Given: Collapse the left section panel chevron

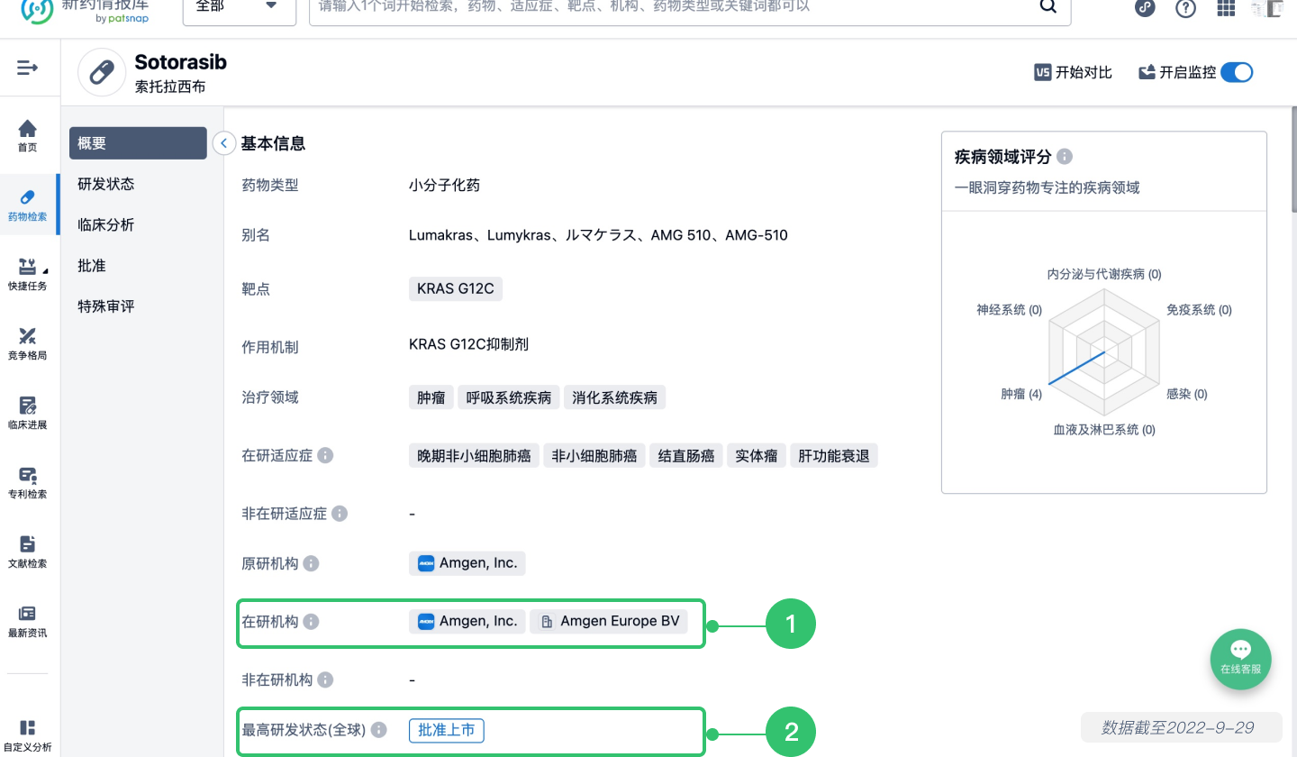Looking at the screenshot, I should [223, 143].
